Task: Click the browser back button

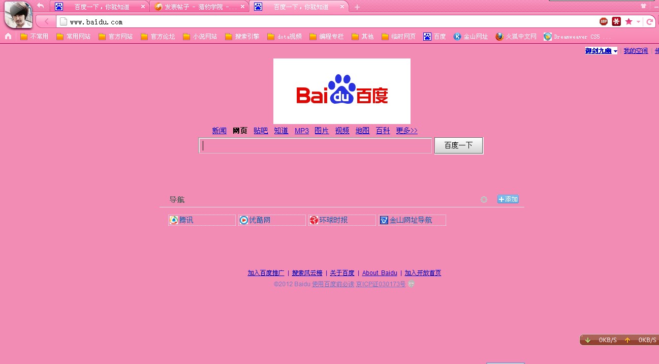Action: (x=46, y=21)
